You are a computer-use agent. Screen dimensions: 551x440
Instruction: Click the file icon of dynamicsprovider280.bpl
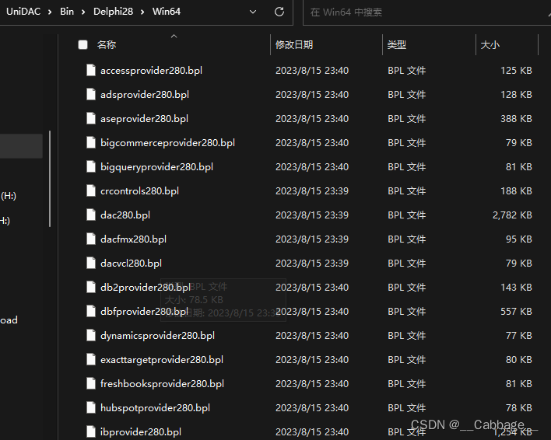91,335
